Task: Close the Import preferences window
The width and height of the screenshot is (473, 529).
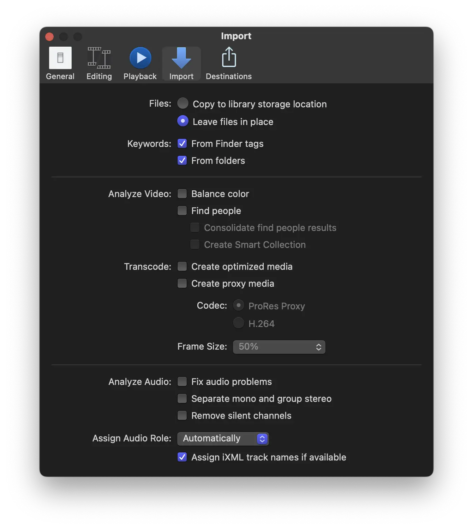Action: (49, 37)
